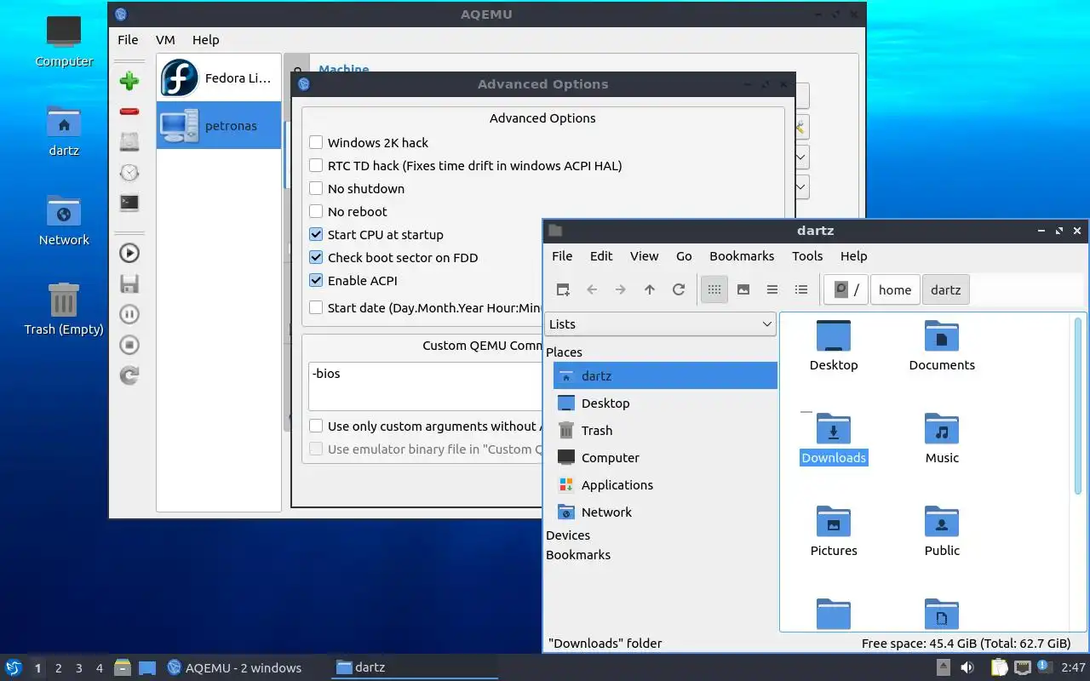Viewport: 1090px width, 681px height.
Task: Select the Pictures folder icon
Action: click(x=834, y=522)
